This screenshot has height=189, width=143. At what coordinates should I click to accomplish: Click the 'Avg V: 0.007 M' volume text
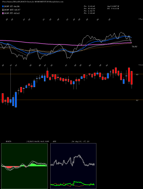coord(113,6)
